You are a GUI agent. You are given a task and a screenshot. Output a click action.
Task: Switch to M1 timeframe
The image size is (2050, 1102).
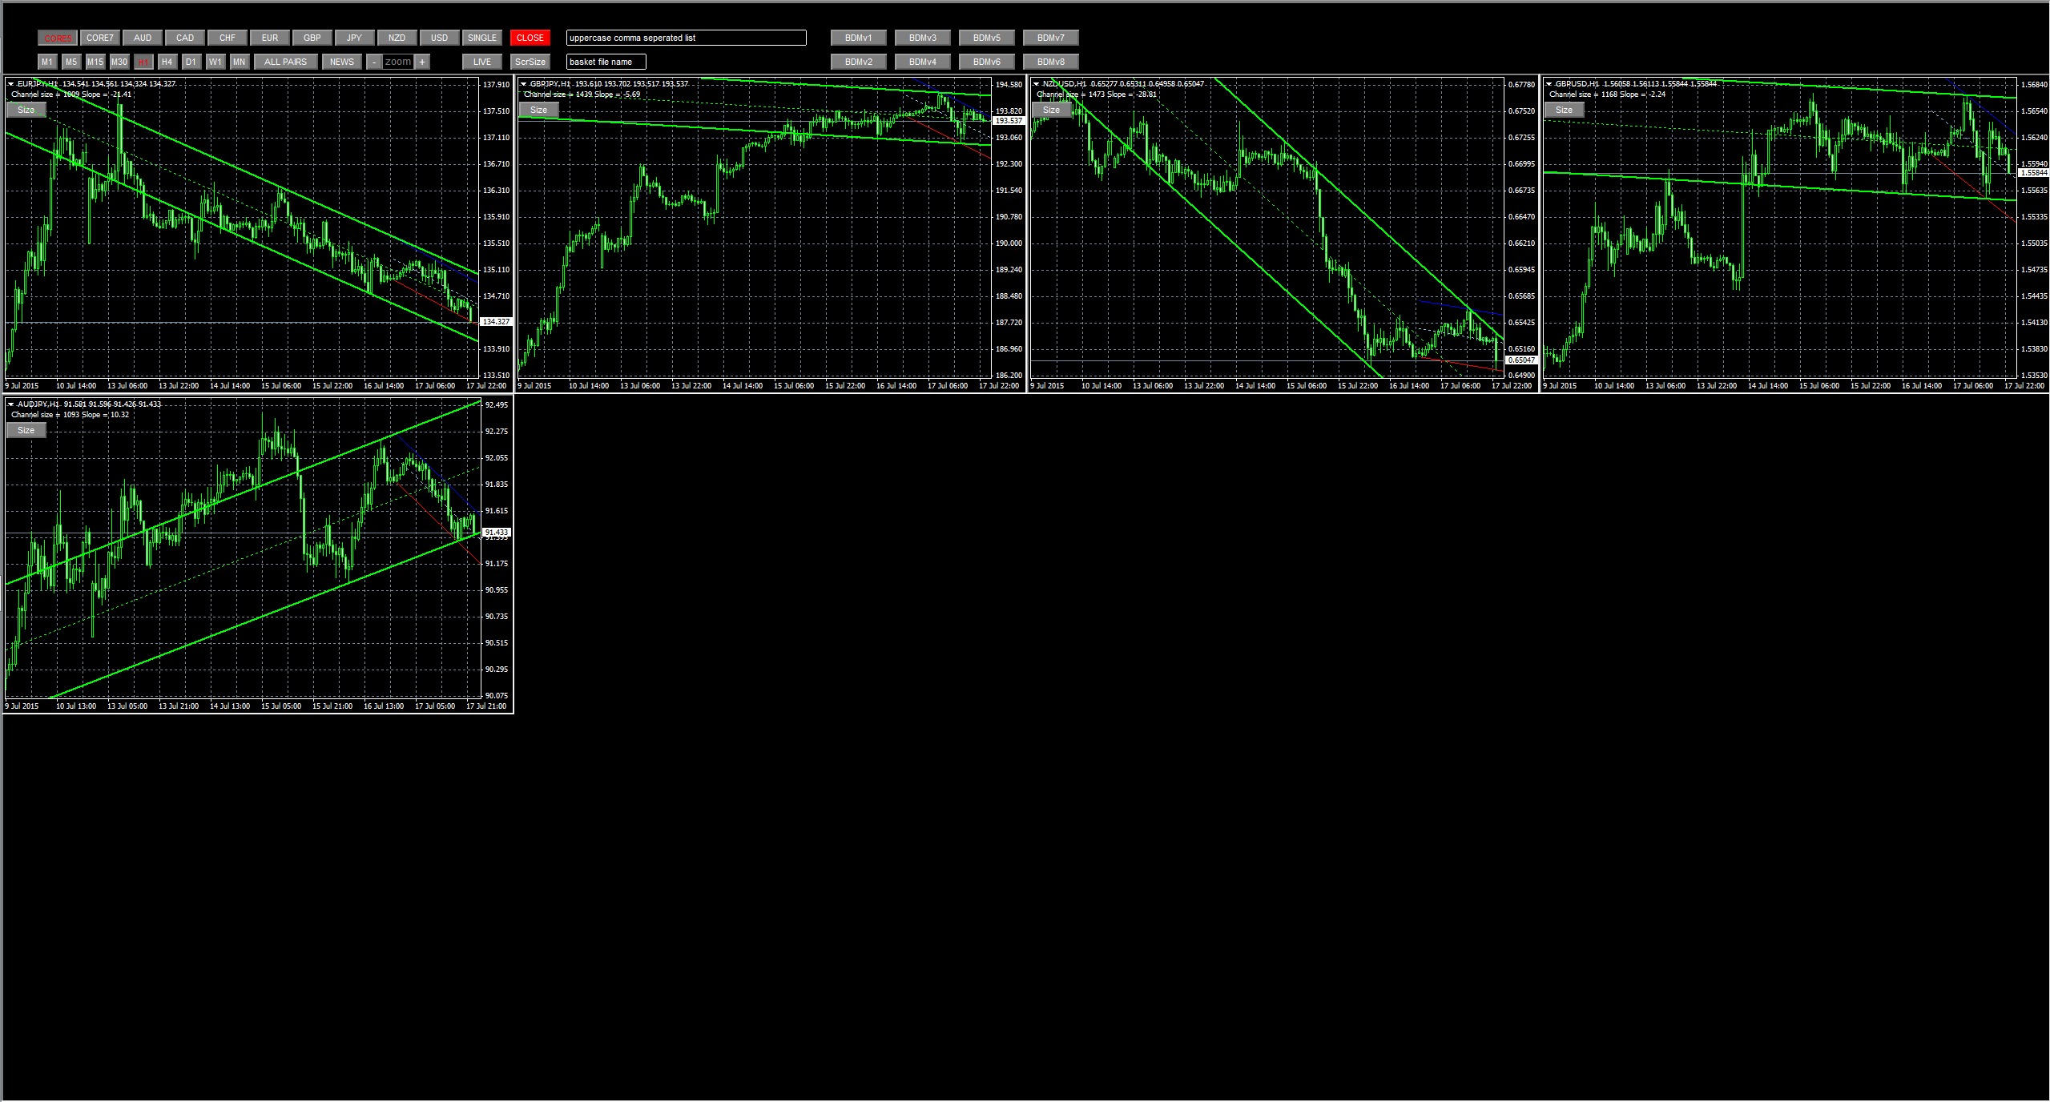point(47,62)
